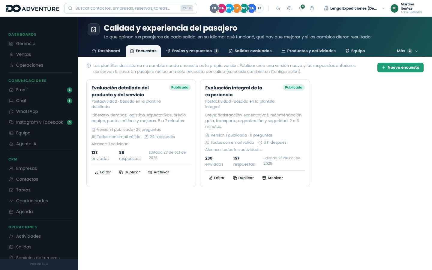
Task: Open Instagram y Facebook inbox
Action: pos(40,122)
